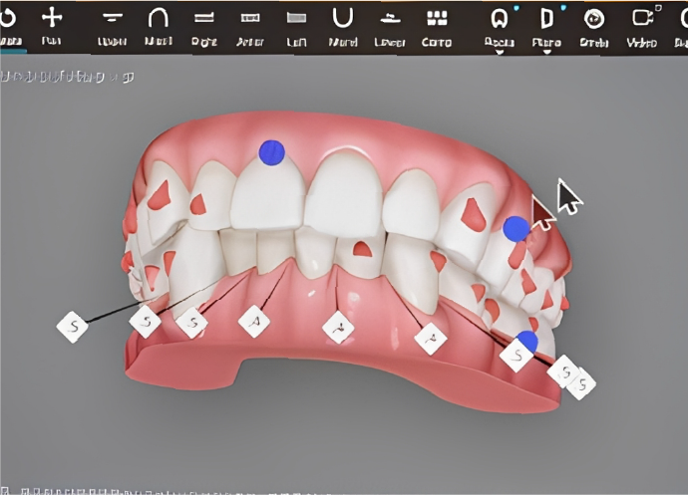This screenshot has height=495, width=688.
Task: Open the combo multi-view grid icon
Action: 437,19
